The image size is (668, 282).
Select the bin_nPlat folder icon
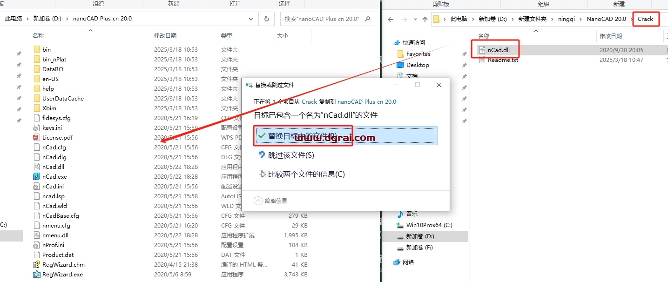37,59
